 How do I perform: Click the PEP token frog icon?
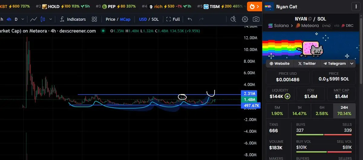click(x=104, y=6)
